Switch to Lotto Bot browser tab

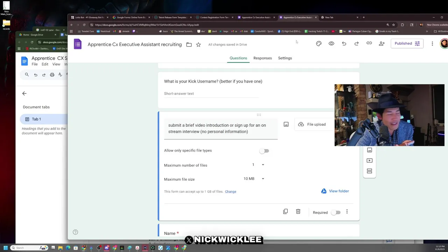(89, 17)
